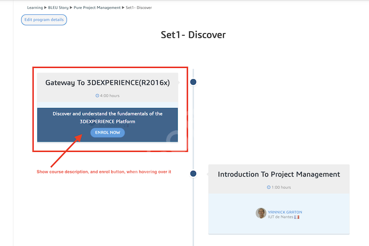Click the IUT de Nantes label

tap(280, 217)
